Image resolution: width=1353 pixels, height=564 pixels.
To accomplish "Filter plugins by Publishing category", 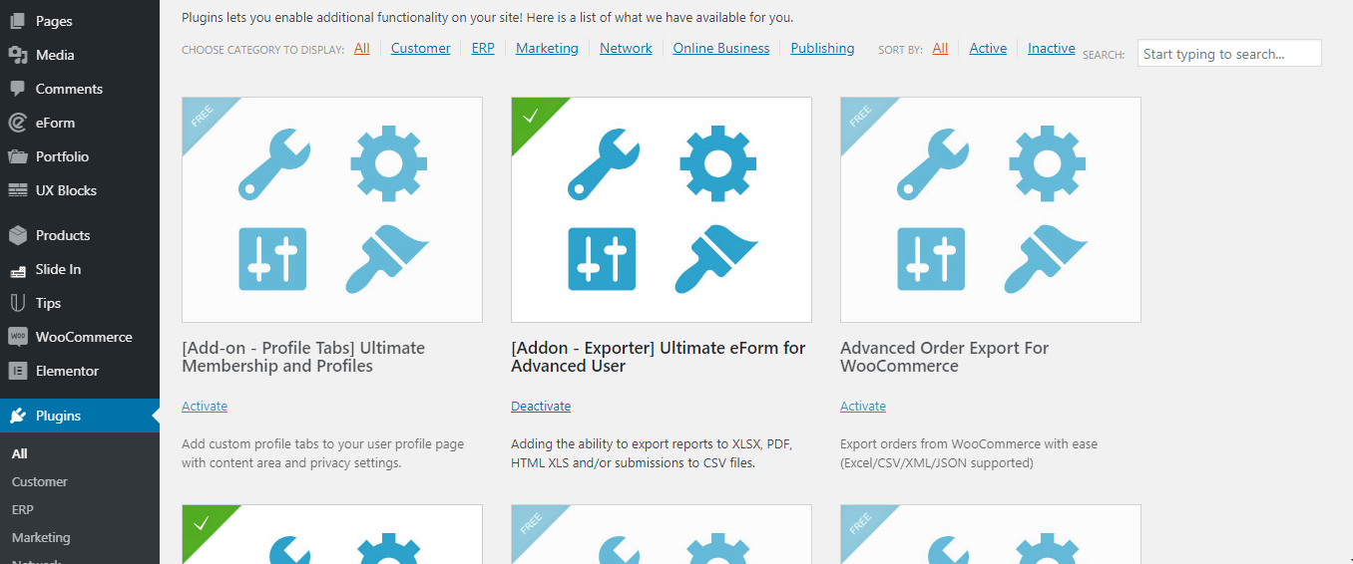I will coord(822,48).
